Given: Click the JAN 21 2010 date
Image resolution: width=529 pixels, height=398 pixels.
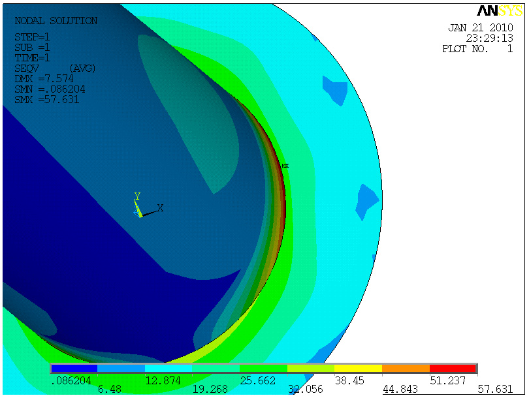Looking at the screenshot, I should 481,27.
